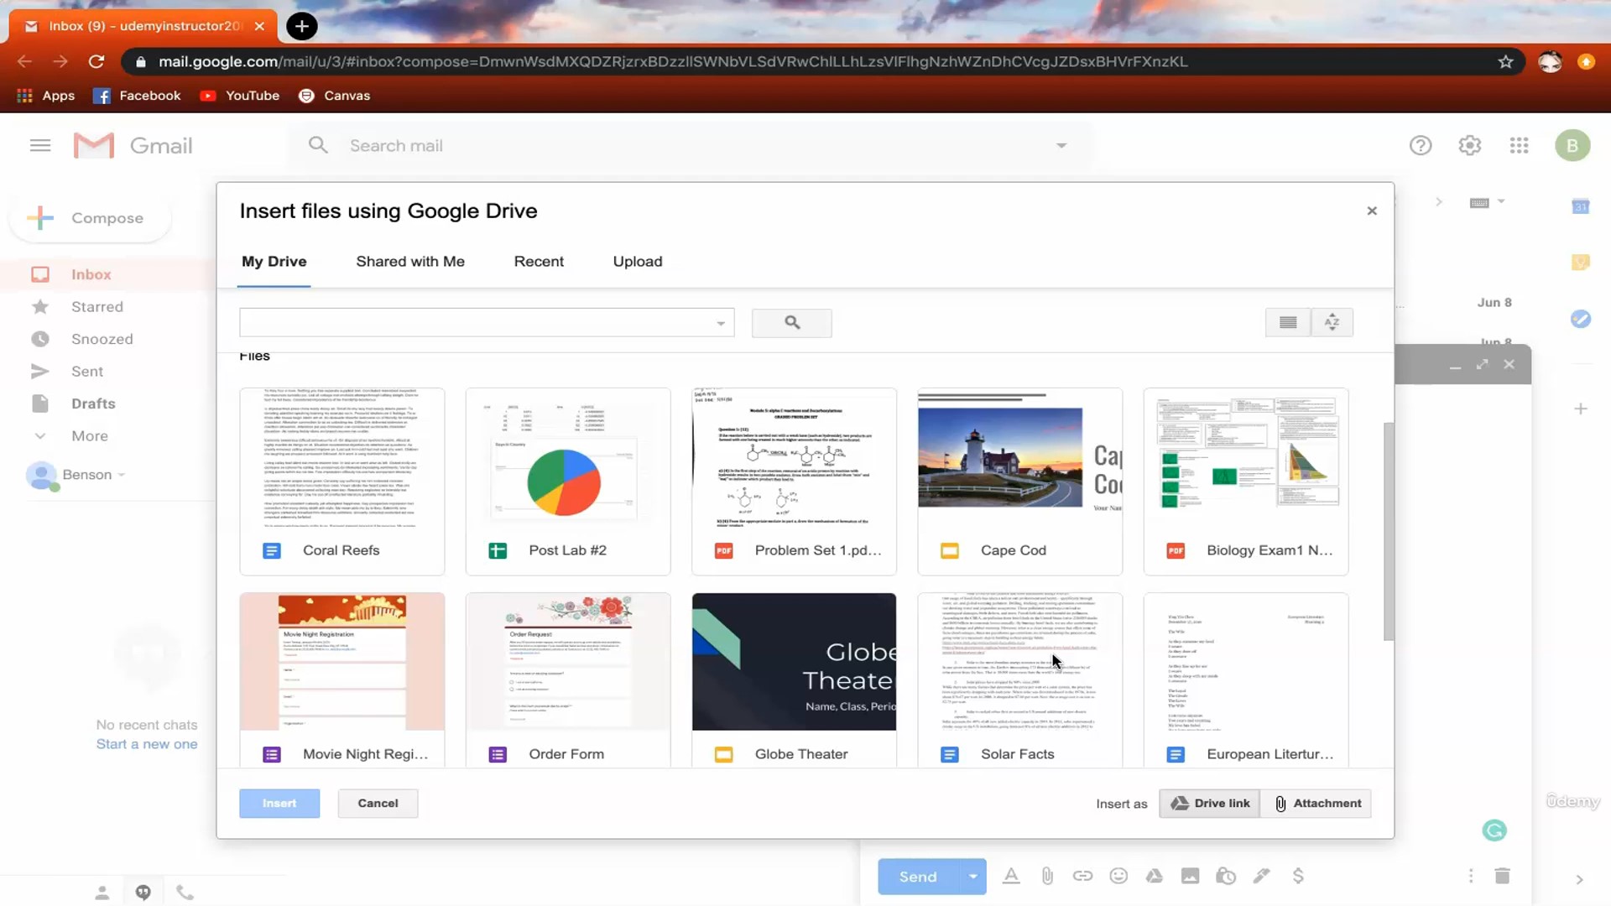Click the insert photo icon
Image resolution: width=1611 pixels, height=906 pixels.
click(1190, 876)
